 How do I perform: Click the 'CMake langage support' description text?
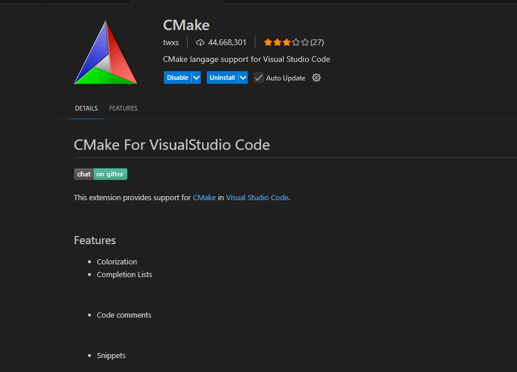click(x=246, y=60)
